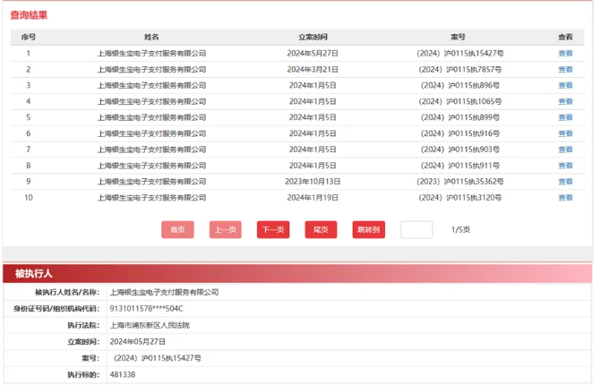Open 查看 link for case 沪0115执899号
Viewport: 601px width, 385px height.
[x=565, y=117]
